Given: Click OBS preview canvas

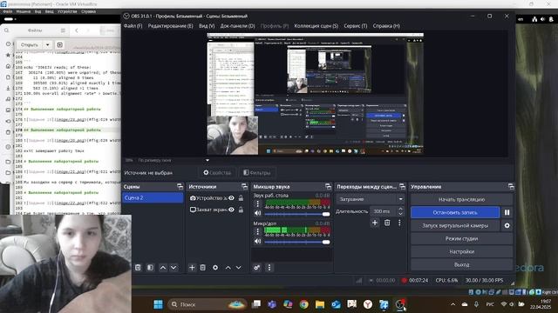Looking at the screenshot, I should [315, 94].
